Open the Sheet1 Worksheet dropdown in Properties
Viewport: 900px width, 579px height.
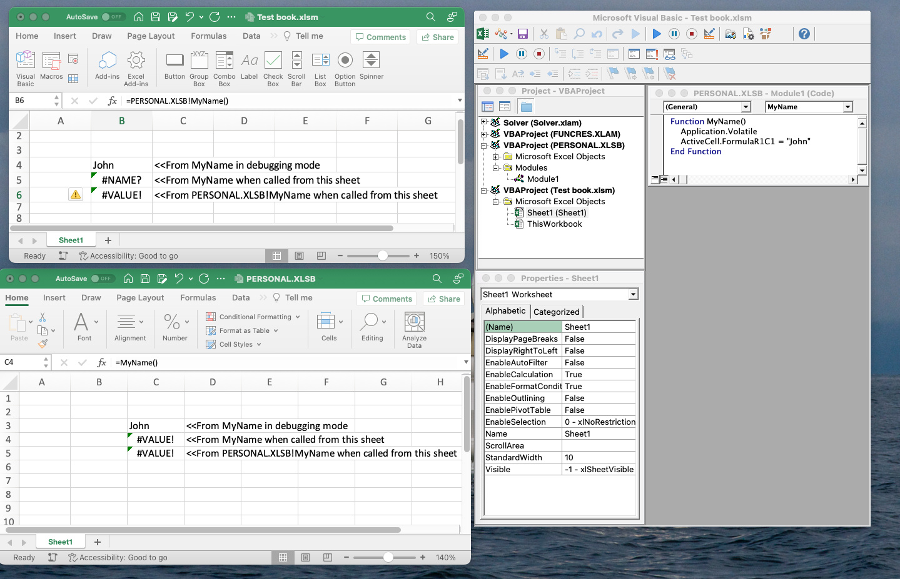(633, 294)
